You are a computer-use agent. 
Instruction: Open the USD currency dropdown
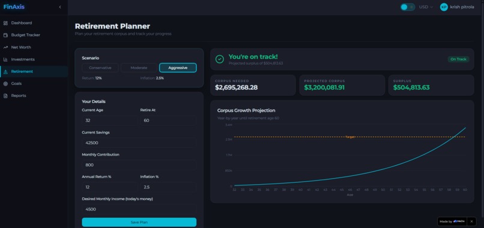click(x=426, y=7)
